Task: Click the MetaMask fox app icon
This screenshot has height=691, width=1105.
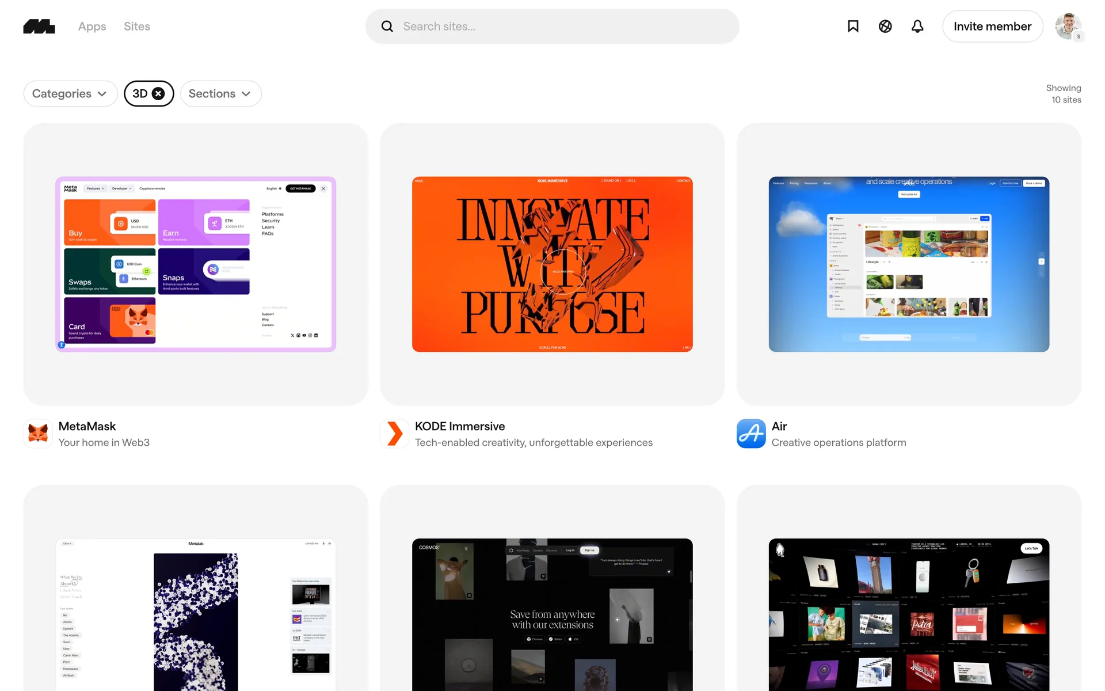Action: 38,434
